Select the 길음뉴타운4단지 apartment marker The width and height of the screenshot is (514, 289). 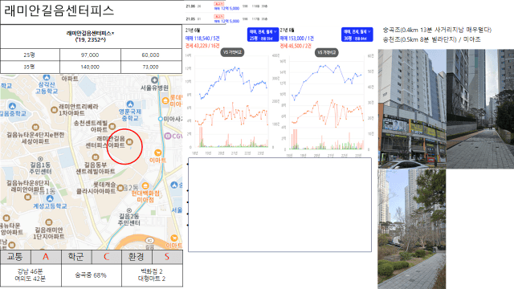[x=35, y=127]
